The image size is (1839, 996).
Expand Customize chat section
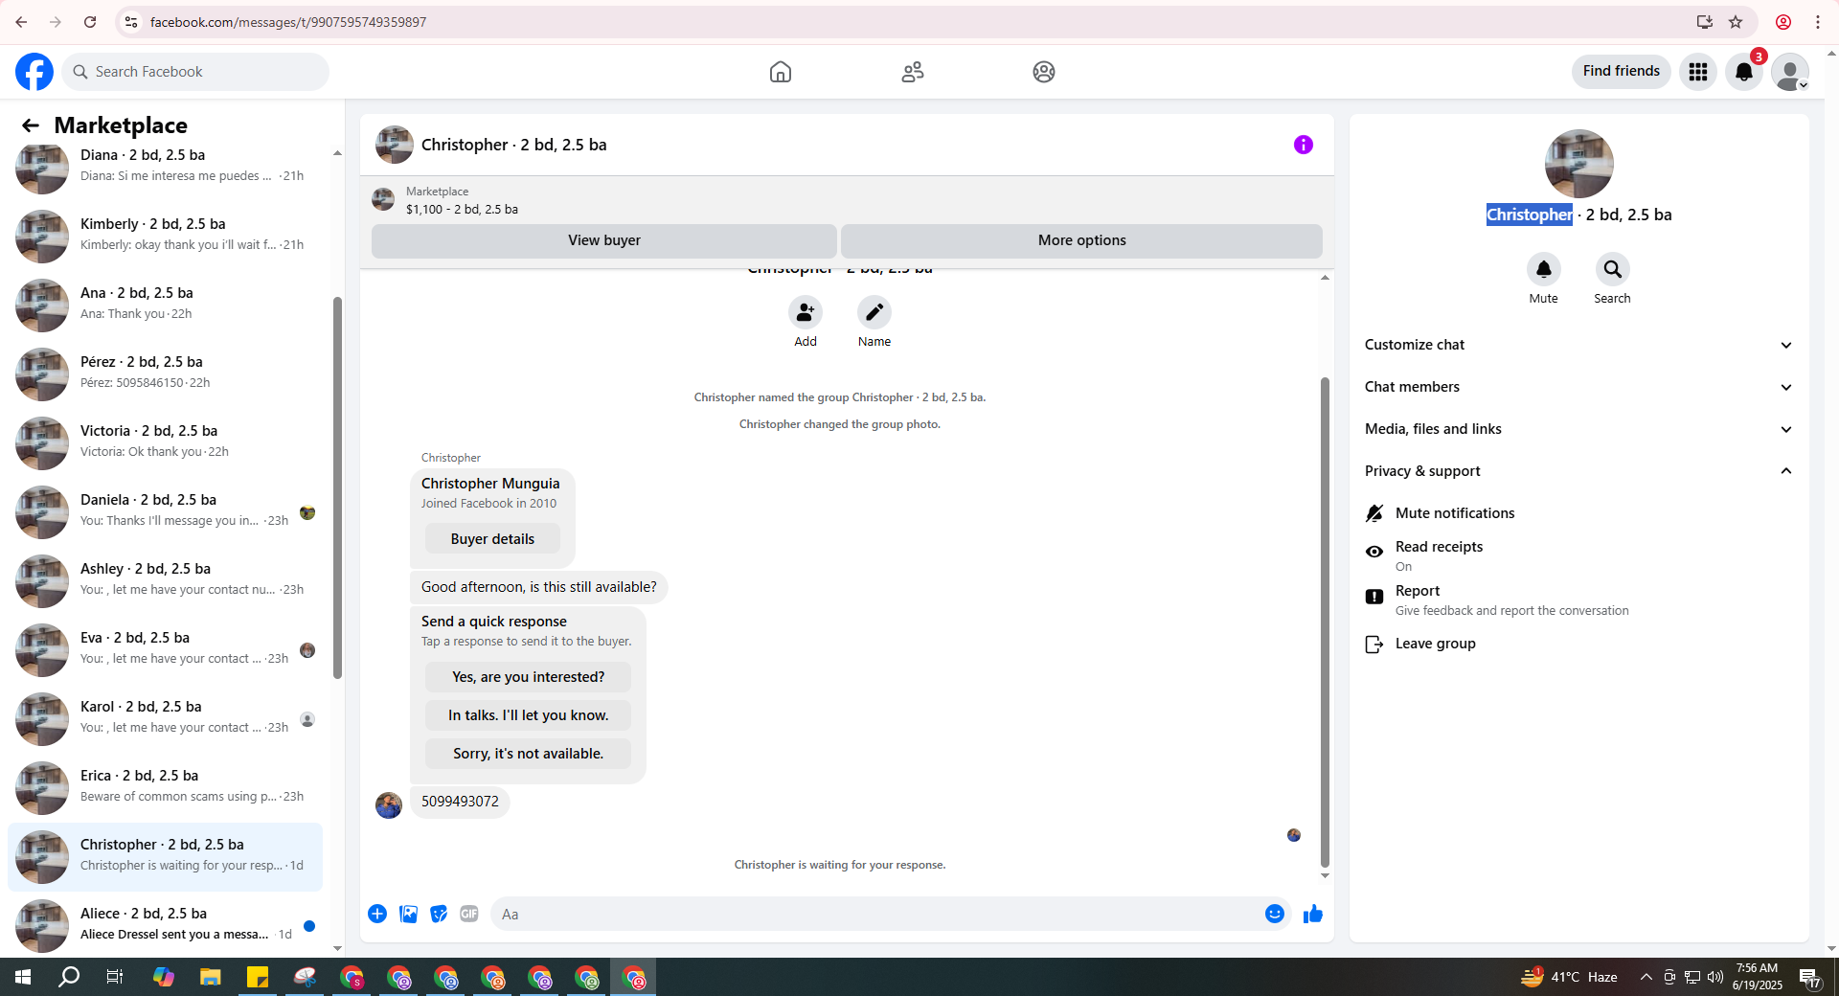(1578, 345)
